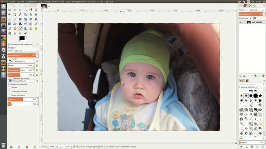Duplicate the layer using Layers panel button
This screenshot has height=149, width=266.
point(256,76)
